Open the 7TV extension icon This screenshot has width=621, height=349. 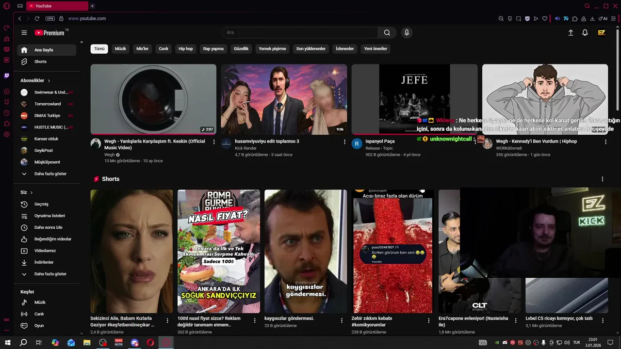(x=566, y=18)
